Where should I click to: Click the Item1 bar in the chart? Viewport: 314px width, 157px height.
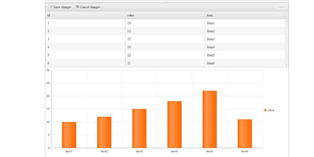click(x=69, y=135)
